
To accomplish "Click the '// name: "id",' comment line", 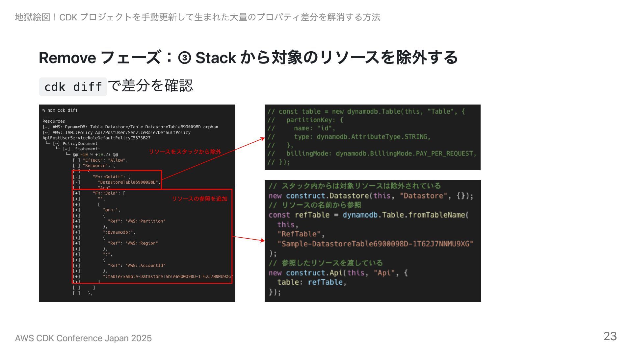I will point(301,129).
